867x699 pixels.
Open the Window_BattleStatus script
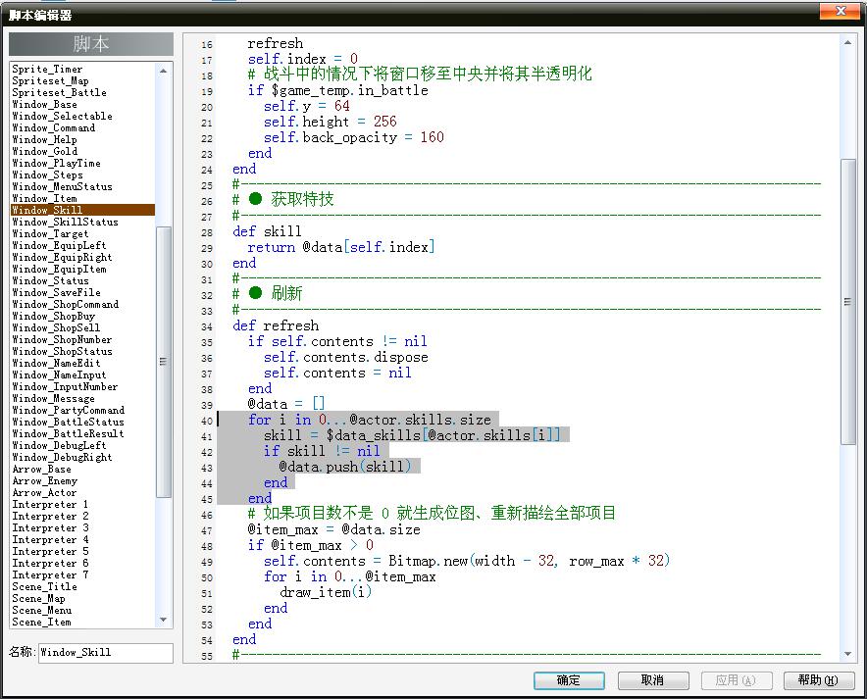click(x=68, y=422)
